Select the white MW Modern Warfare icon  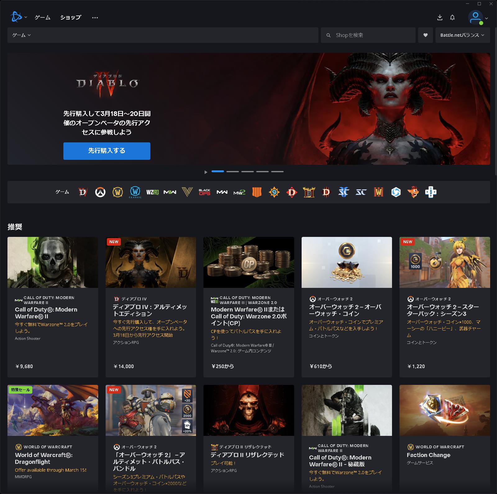point(222,192)
